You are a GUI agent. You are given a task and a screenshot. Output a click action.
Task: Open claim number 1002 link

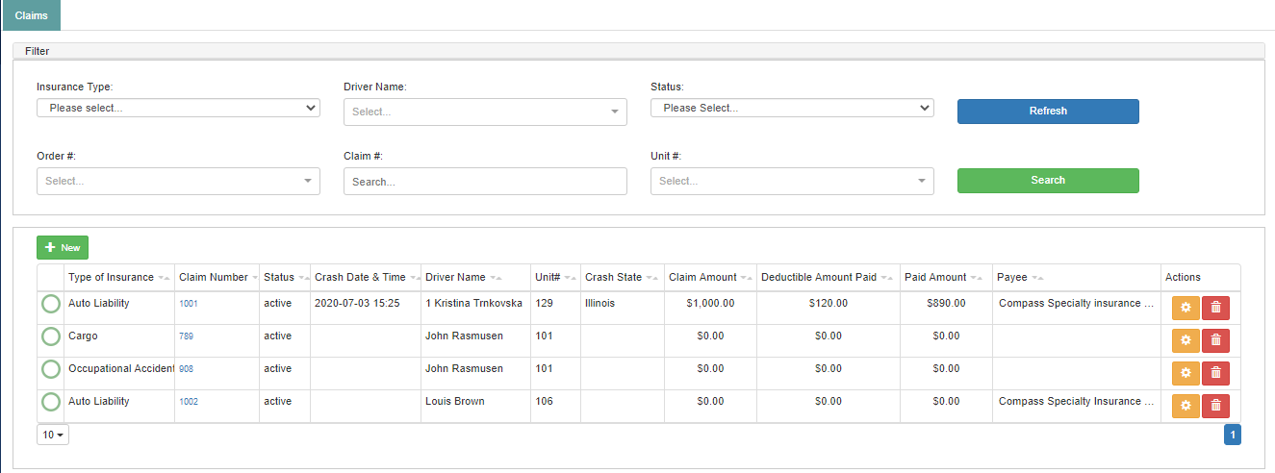189,402
